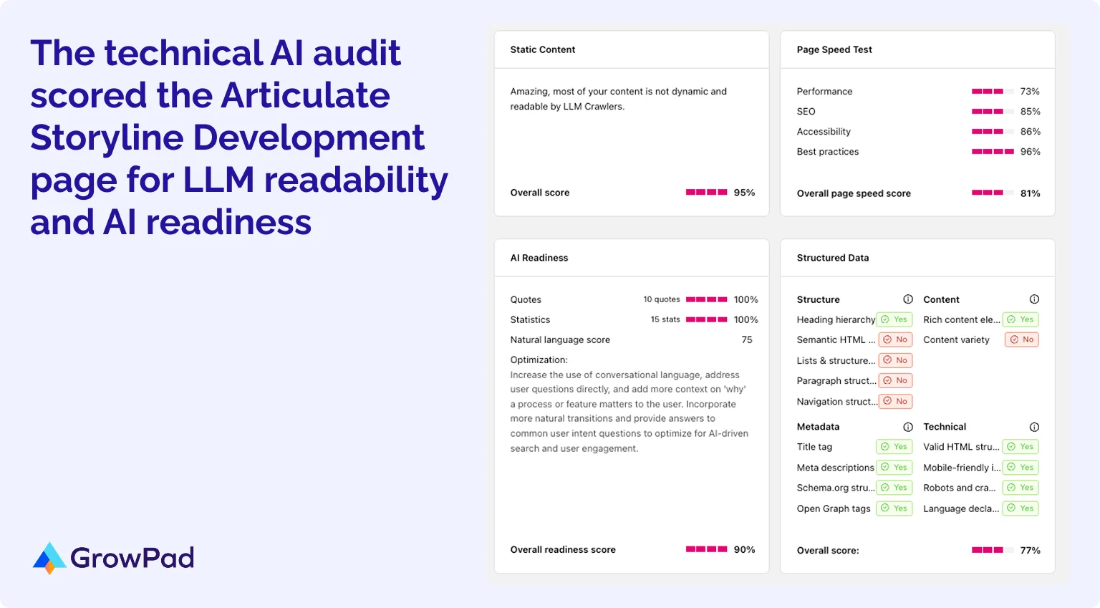Click the '10 quotes' count
This screenshot has width=1100, height=608.
point(662,299)
